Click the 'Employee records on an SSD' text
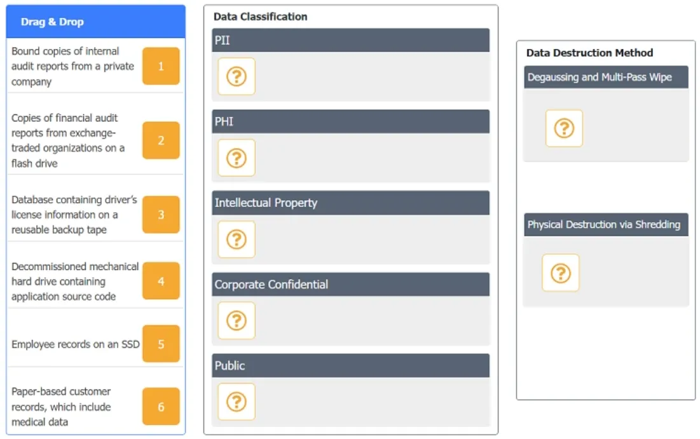 [76, 344]
